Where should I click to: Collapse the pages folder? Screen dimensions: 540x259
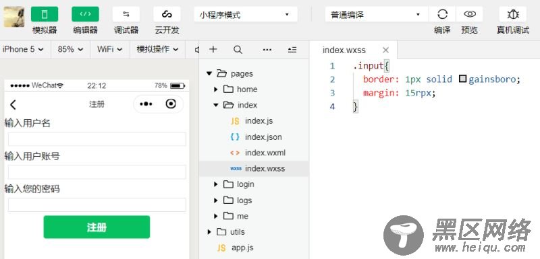pos(209,73)
